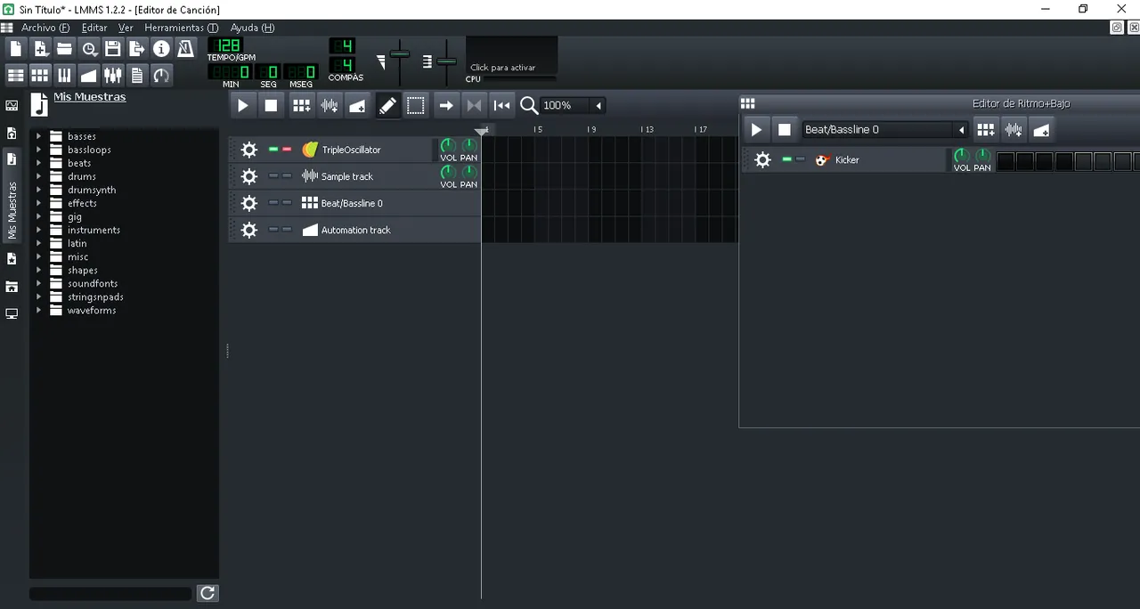Mute the Automation track

pyautogui.click(x=273, y=230)
